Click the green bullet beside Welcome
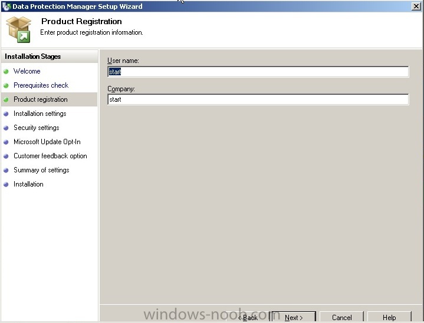The height and width of the screenshot is (323, 424). pos(6,72)
